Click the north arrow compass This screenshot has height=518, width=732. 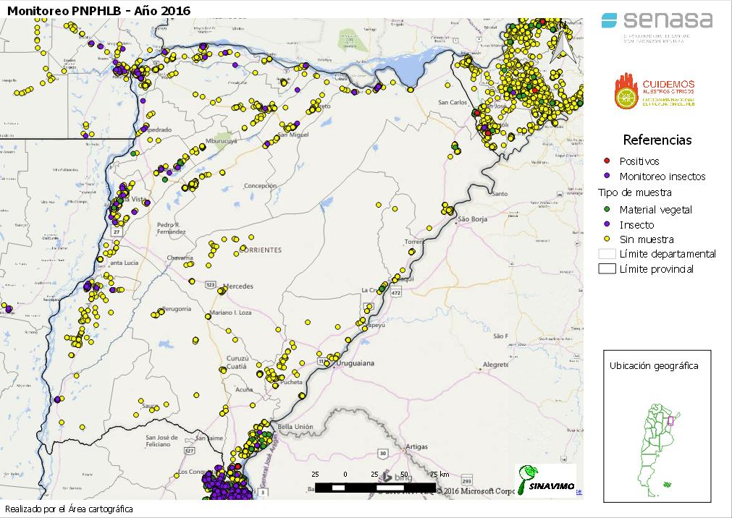click(x=561, y=42)
